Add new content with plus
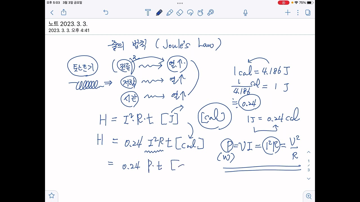 pyautogui.click(x=287, y=12)
